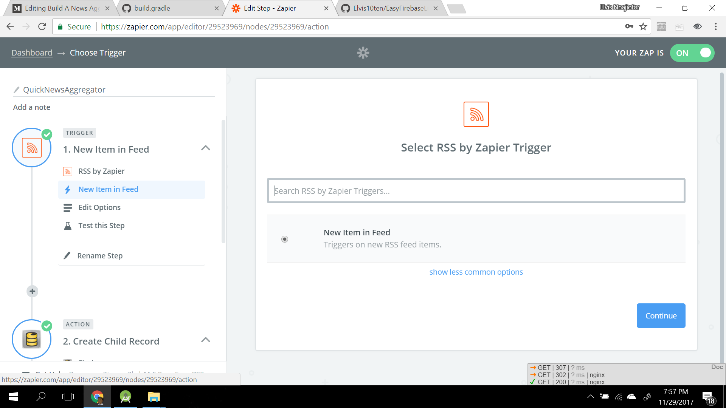726x408 pixels.
Task: Collapse the Create Child Record action step
Action: (206, 340)
